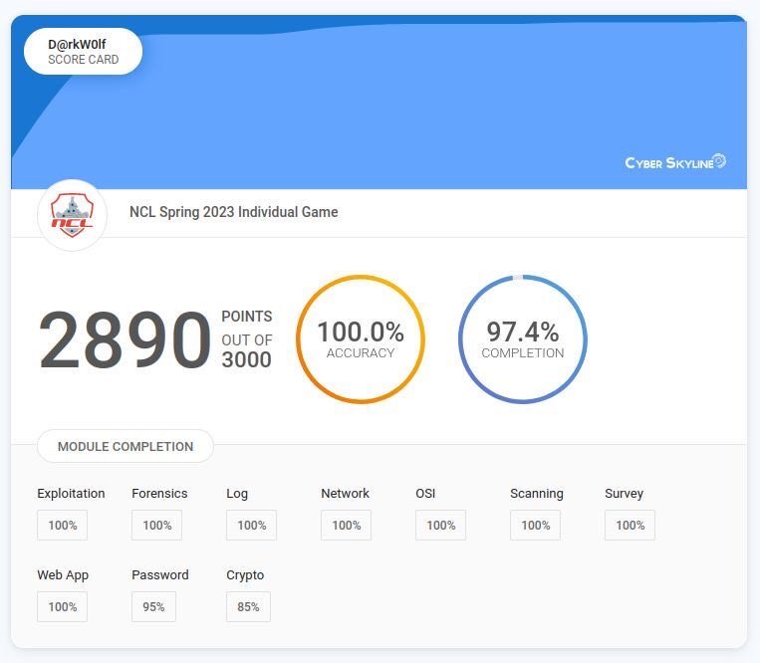Click the Password module label
Screen dimensions: 760x663
pyautogui.click(x=160, y=575)
